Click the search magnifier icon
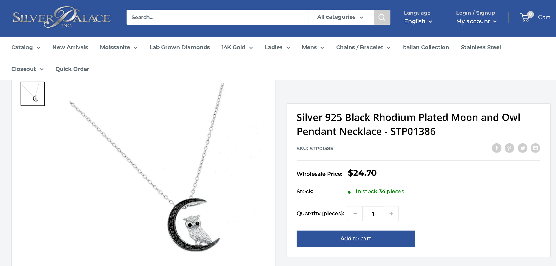This screenshot has width=556, height=266. 382,17
